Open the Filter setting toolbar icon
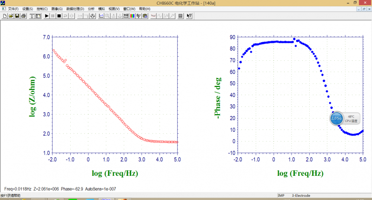 [86, 16]
